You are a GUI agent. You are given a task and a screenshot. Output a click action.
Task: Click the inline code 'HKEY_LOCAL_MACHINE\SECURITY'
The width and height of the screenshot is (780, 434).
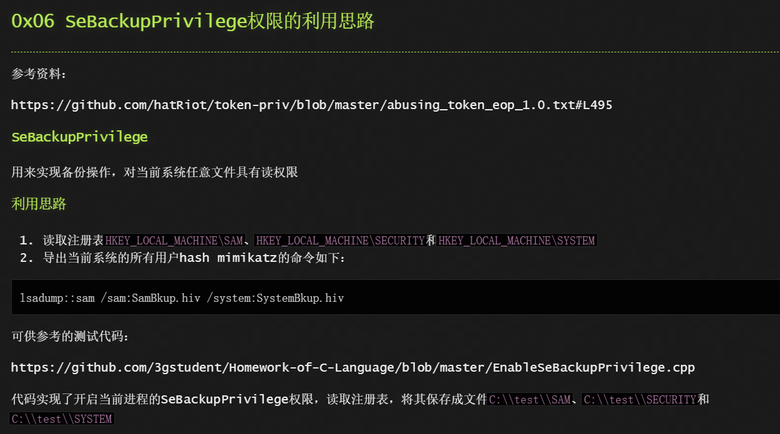(x=340, y=240)
